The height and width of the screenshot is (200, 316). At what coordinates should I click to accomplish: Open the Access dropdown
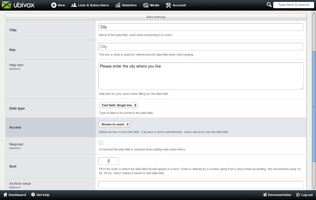coord(115,124)
